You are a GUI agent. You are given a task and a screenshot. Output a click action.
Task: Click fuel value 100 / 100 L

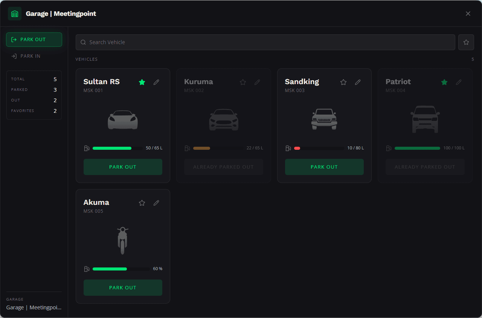(x=454, y=148)
